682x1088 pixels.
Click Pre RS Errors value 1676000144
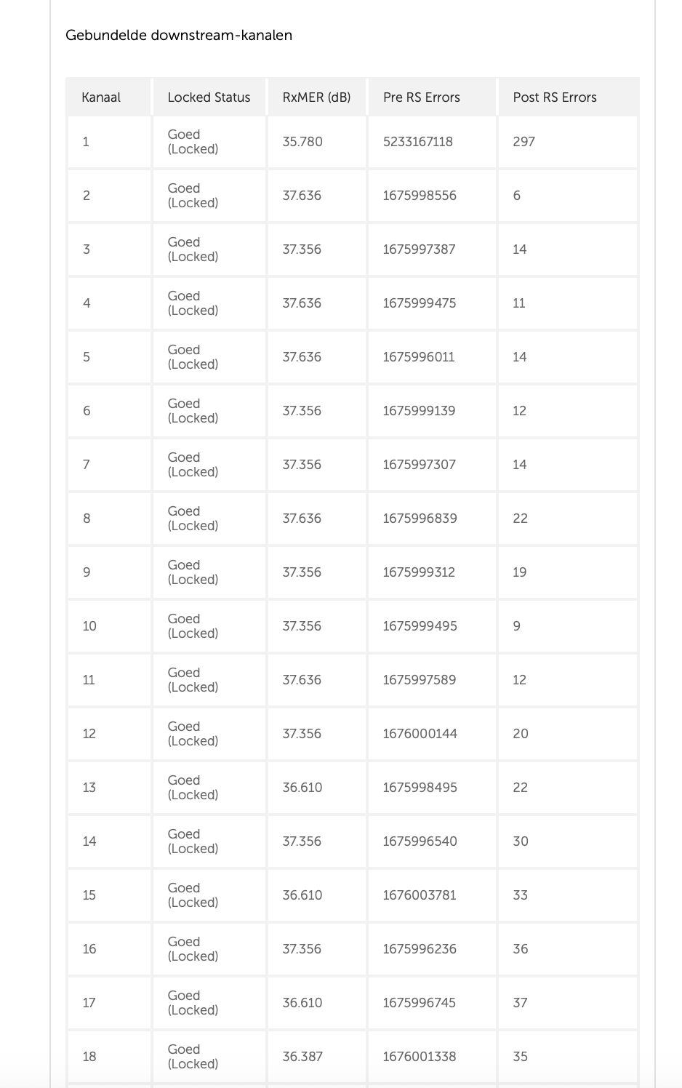tap(420, 734)
